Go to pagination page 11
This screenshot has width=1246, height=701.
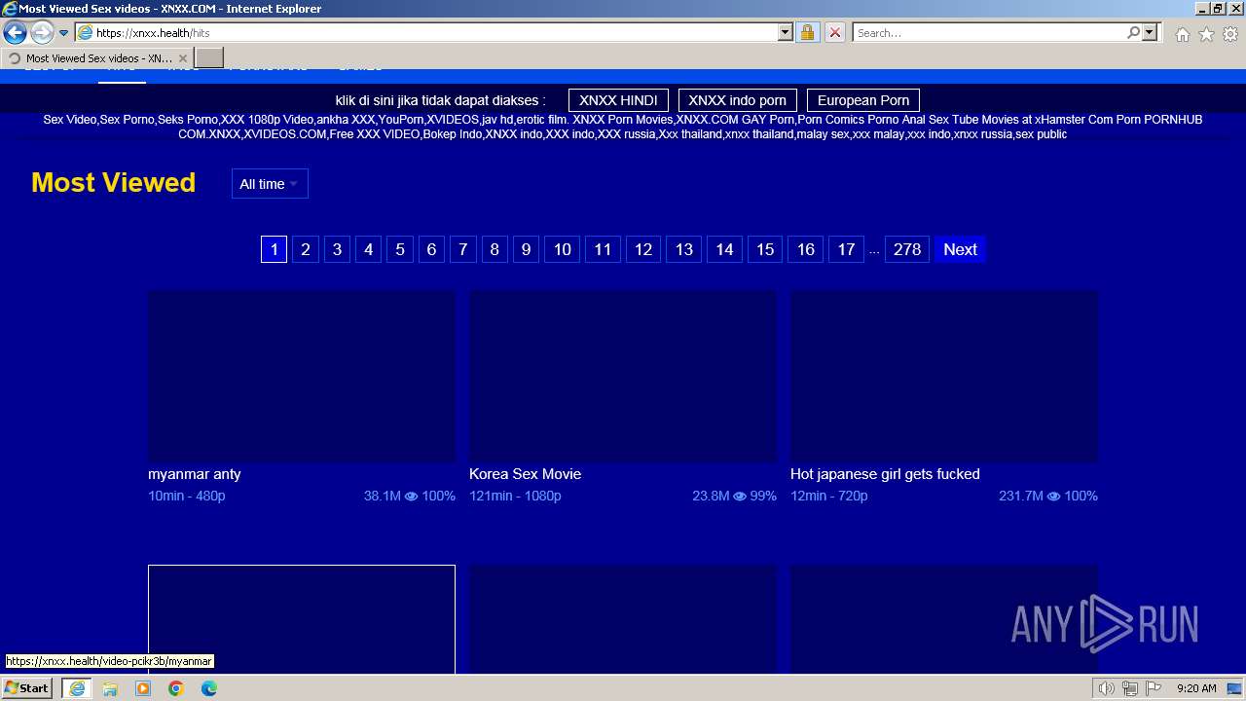click(603, 249)
